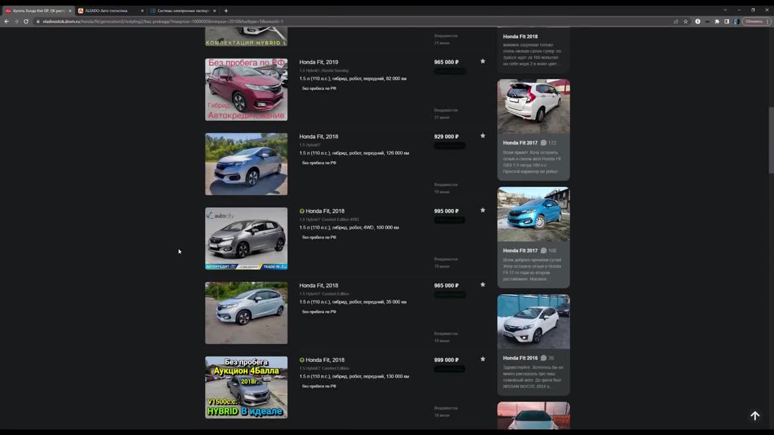The width and height of the screenshot is (774, 435).
Task: Click the verified green icon on 995 000 ₽ listing
Action: (x=302, y=211)
